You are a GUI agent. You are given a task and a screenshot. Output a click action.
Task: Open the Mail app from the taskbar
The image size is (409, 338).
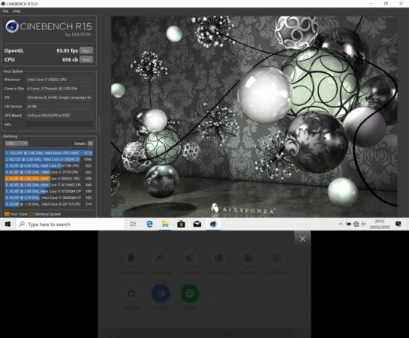click(x=197, y=224)
